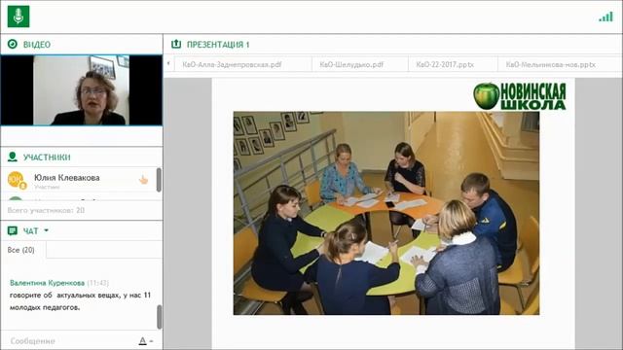The width and height of the screenshot is (623, 350).
Task: Click the Презентация 1 upload icon
Action: (176, 44)
